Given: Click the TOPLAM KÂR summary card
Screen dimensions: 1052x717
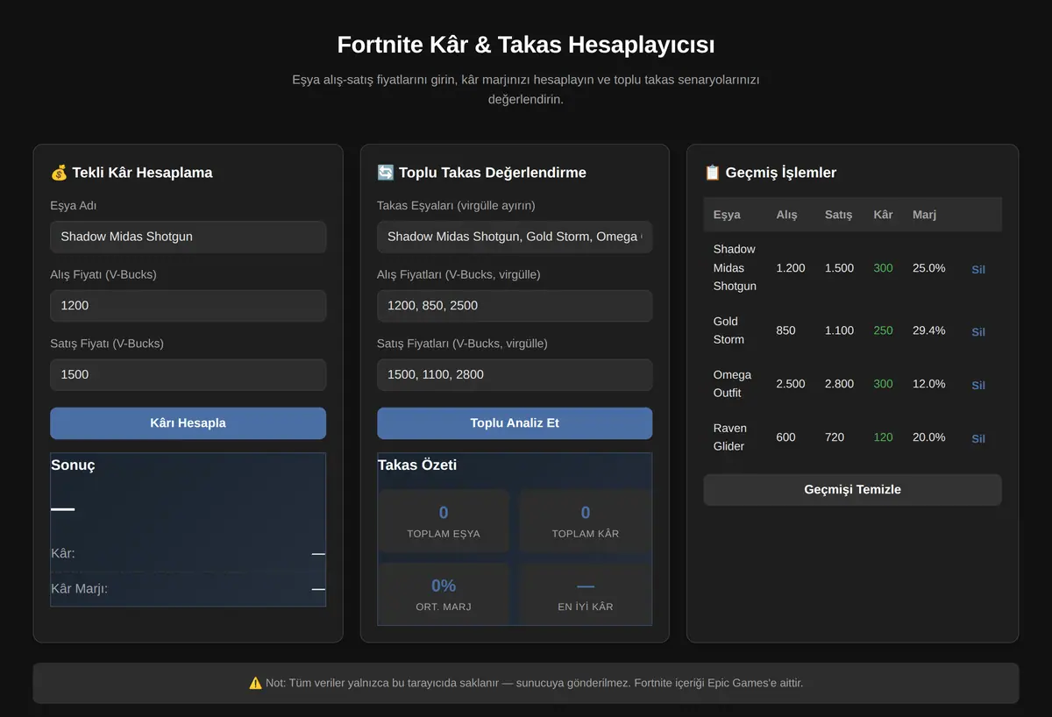Looking at the screenshot, I should [586, 521].
